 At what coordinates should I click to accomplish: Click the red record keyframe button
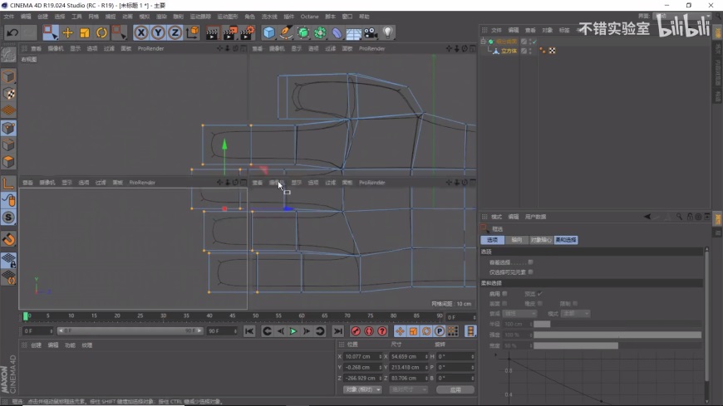coord(356,331)
